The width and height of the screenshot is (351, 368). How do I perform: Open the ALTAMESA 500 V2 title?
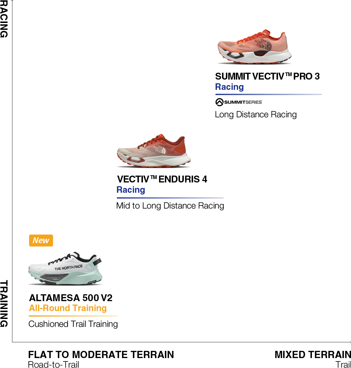[x=71, y=298]
